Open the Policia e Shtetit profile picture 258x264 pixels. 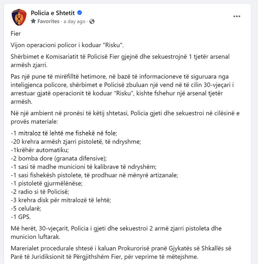pyautogui.click(x=19, y=17)
